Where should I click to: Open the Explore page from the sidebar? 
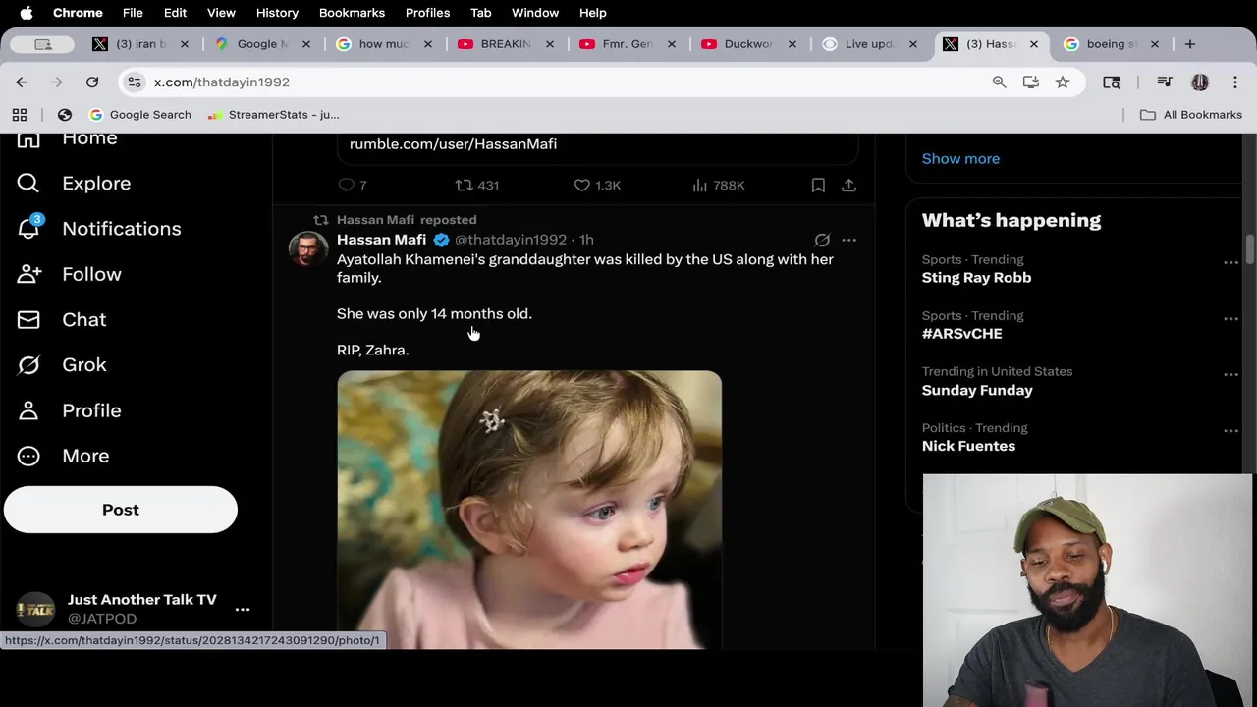pyautogui.click(x=95, y=184)
